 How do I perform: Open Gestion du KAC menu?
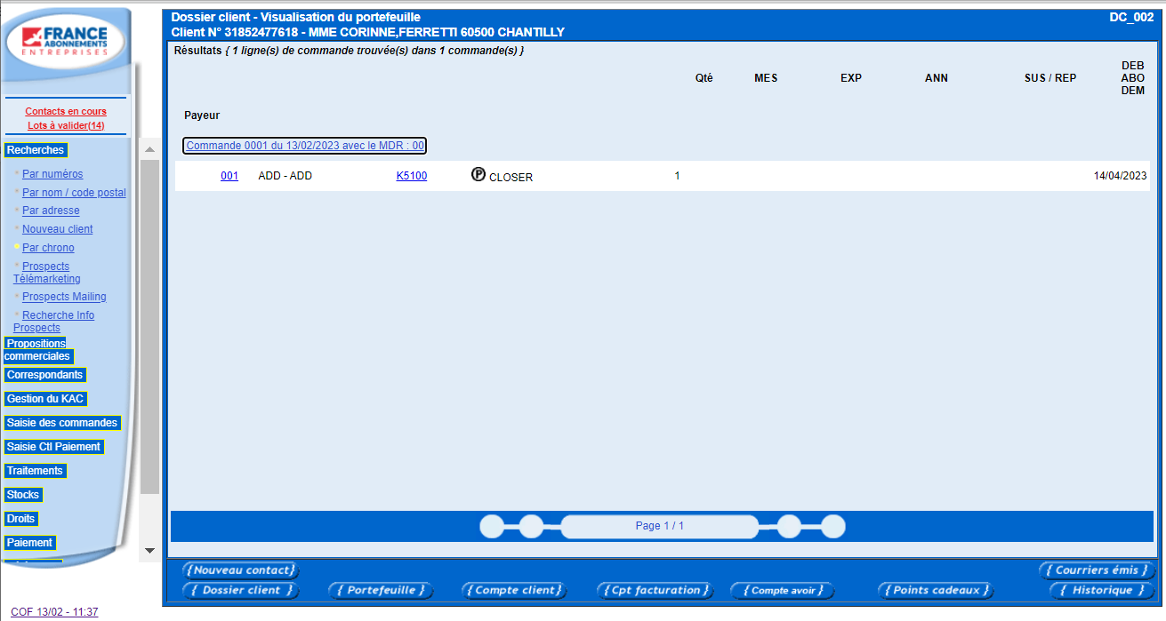[45, 399]
